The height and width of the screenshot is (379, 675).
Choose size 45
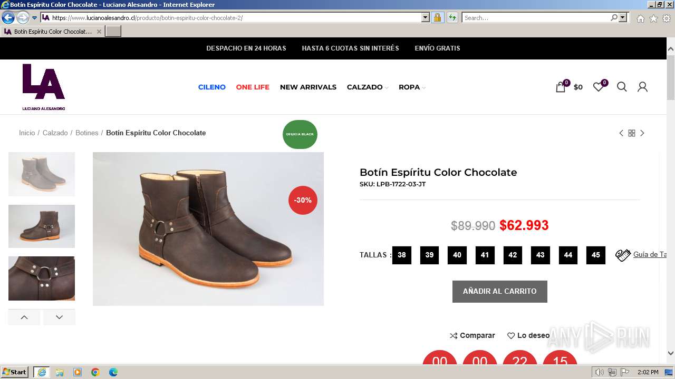coord(596,255)
